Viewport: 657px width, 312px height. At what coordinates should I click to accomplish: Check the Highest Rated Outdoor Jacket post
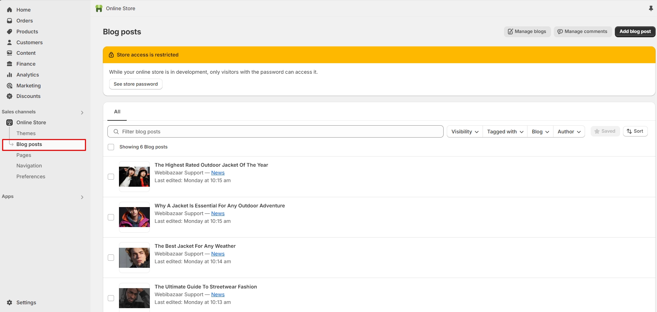pyautogui.click(x=111, y=177)
